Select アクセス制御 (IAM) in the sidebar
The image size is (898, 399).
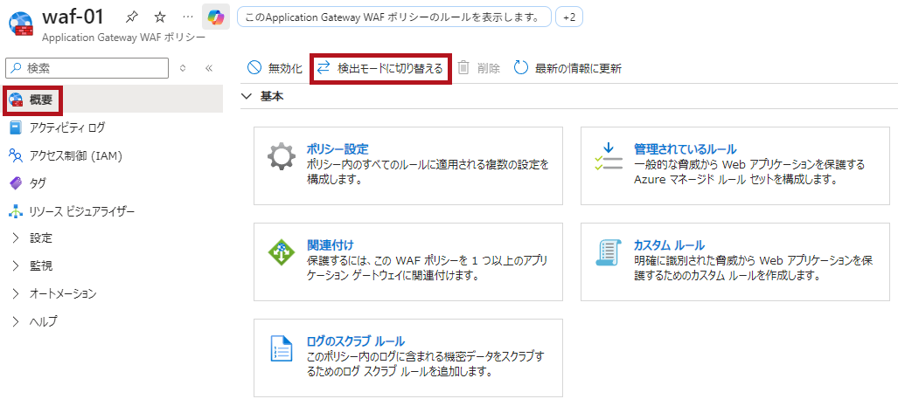(74, 155)
